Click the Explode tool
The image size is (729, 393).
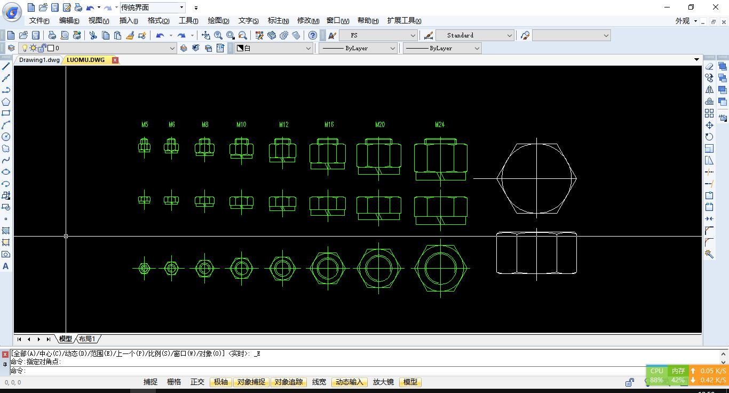(x=709, y=254)
